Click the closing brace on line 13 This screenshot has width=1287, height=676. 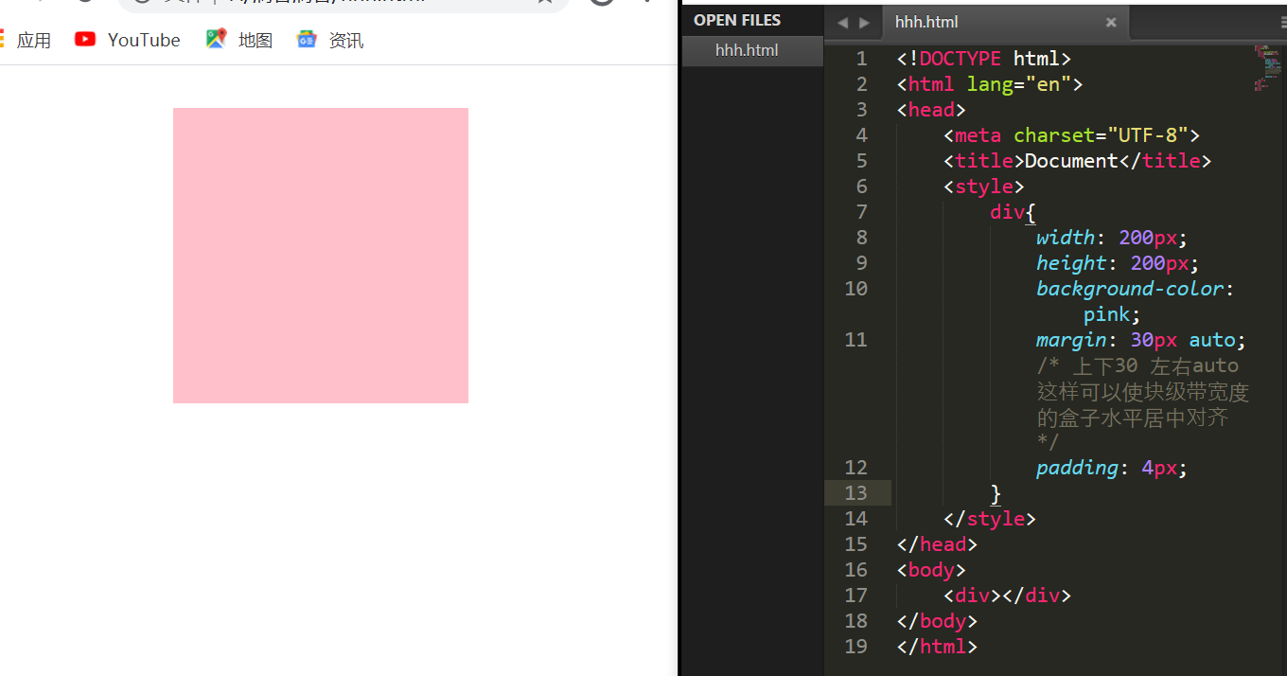tap(996, 493)
